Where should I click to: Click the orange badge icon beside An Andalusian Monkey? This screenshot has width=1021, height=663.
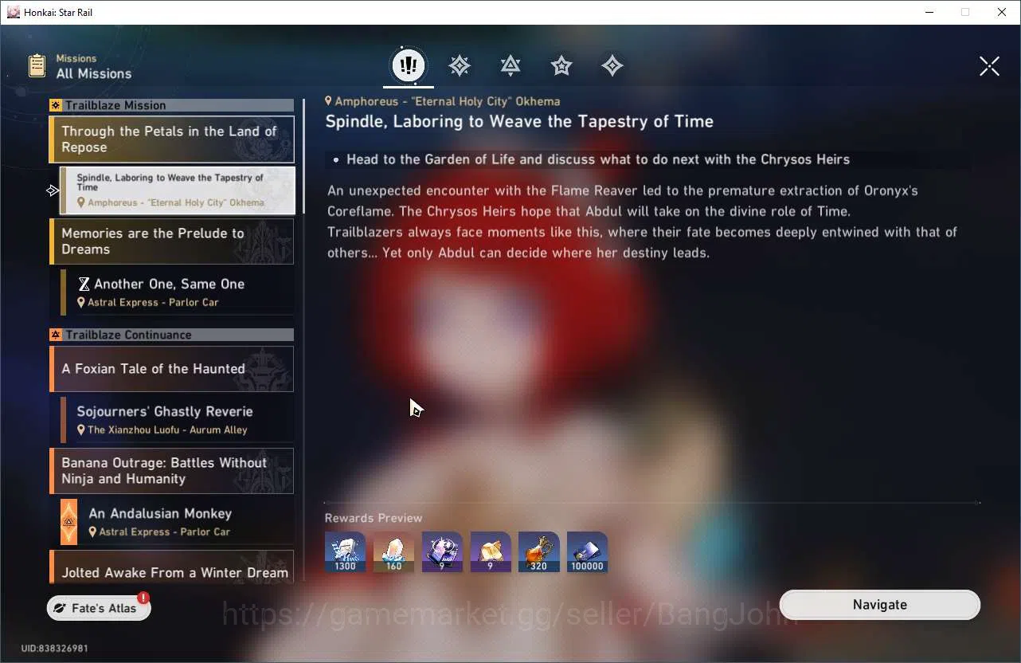pyautogui.click(x=69, y=522)
